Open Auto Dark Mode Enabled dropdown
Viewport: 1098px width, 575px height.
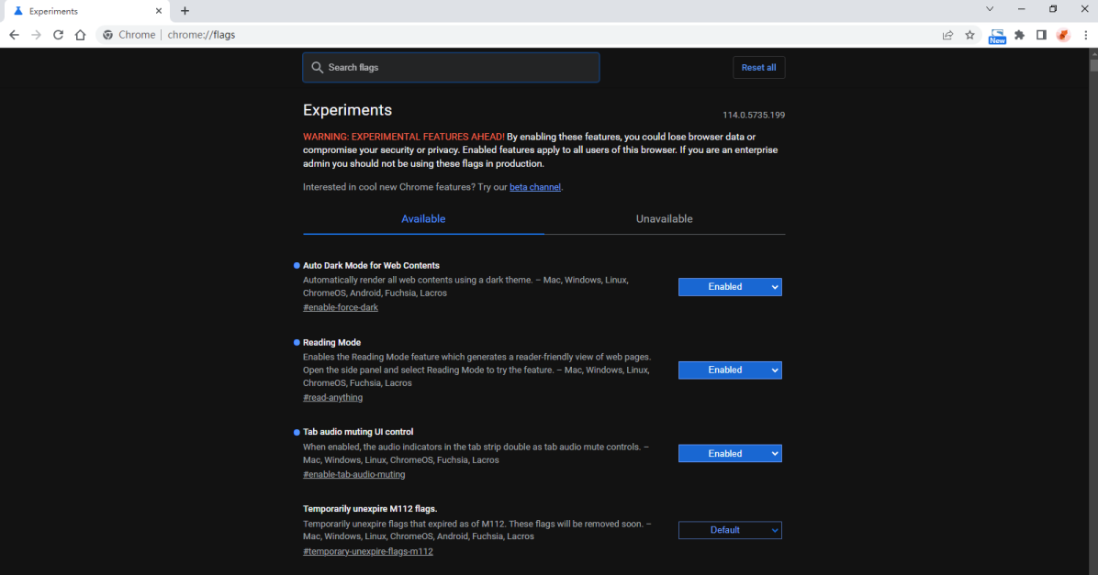click(730, 287)
